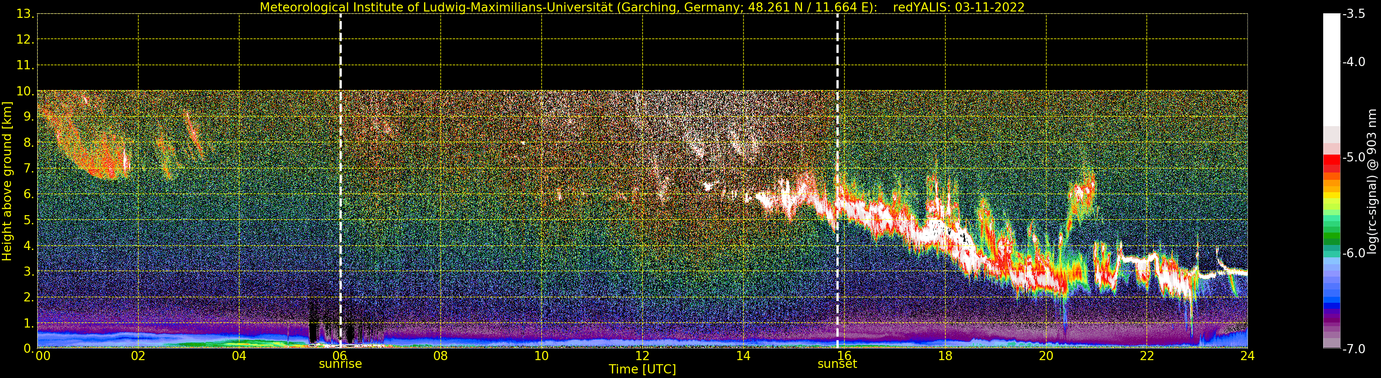Image resolution: width=1381 pixels, height=378 pixels.
Task: Click the purple segment of the colorbar
Action: pyautogui.click(x=1331, y=317)
